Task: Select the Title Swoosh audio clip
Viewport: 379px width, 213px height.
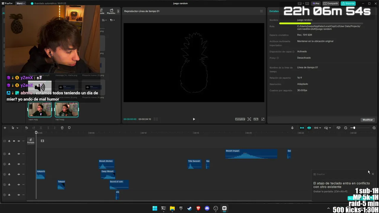Action: pos(195,164)
